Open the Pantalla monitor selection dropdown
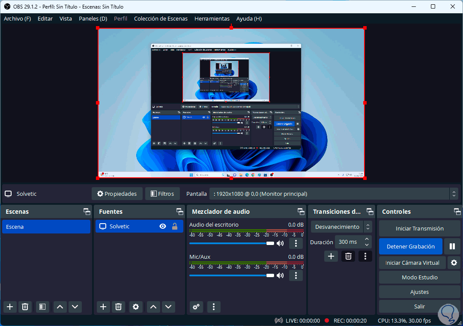The height and width of the screenshot is (326, 463). [x=334, y=194]
